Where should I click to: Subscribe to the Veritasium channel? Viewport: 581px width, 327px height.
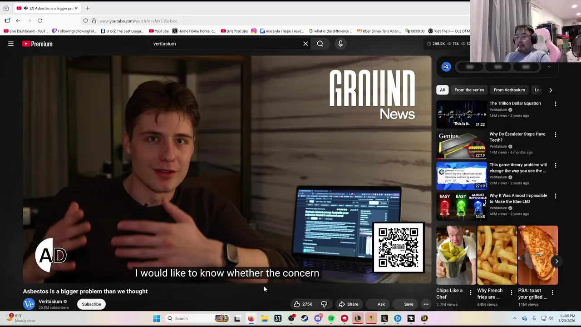[91, 304]
